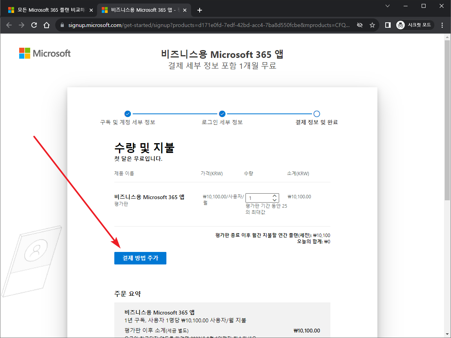Viewport: 451px width, 338px height.
Task: Open Chrome three-dot menu
Action: [442, 25]
